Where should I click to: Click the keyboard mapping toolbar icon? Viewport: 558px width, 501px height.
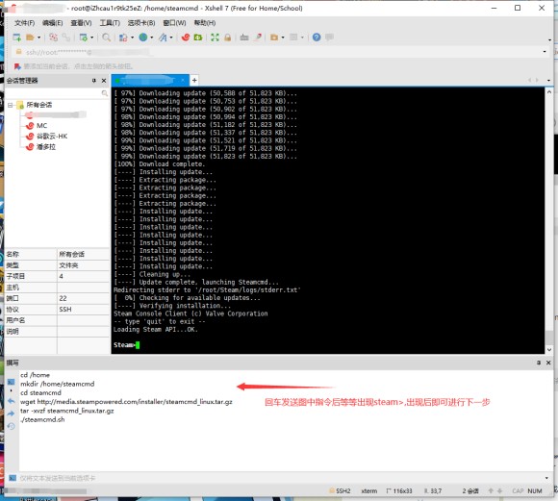[x=244, y=38]
